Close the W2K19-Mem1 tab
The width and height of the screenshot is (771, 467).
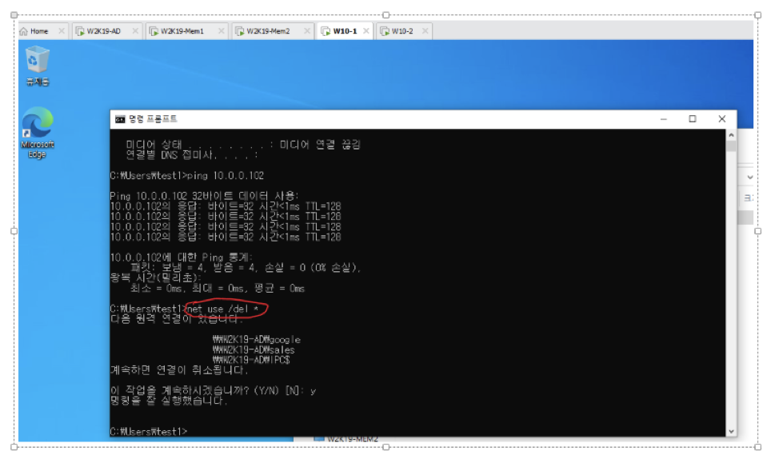click(222, 31)
